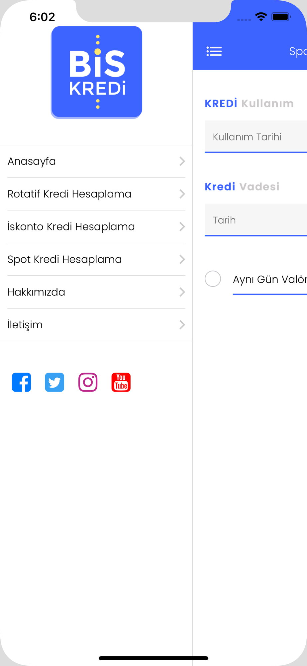
Task: Open the Anasayfa menu entry
Action: click(x=96, y=161)
